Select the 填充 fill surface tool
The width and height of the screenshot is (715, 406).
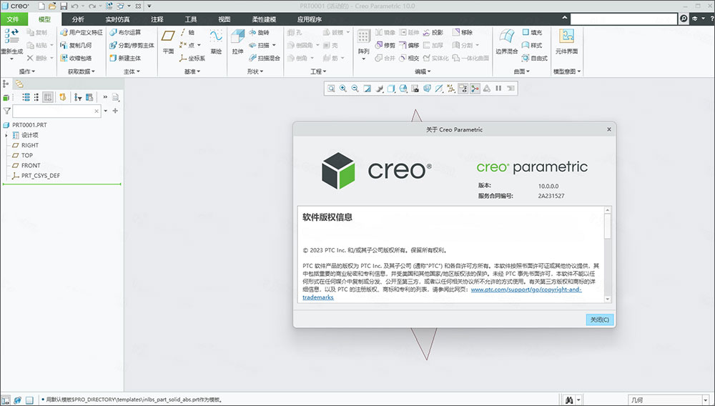click(x=532, y=32)
